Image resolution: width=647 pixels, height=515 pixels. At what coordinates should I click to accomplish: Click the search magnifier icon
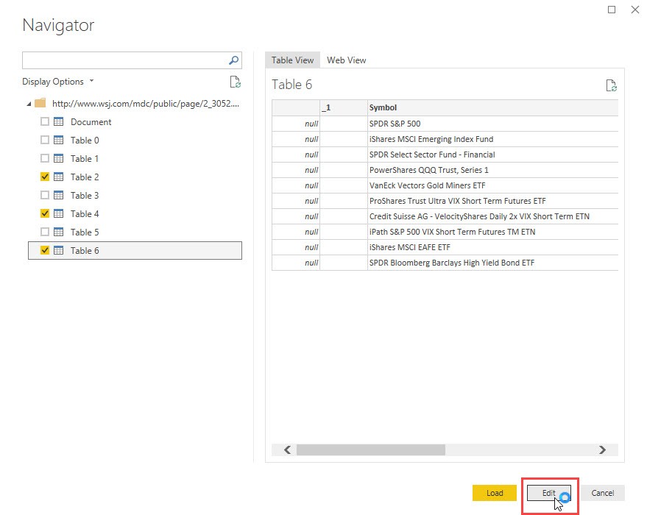233,60
